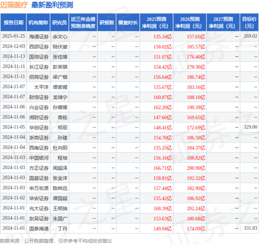The width and height of the screenshot is (259, 244).
Task: Click the date 2024-11-02
Action: 14,198
